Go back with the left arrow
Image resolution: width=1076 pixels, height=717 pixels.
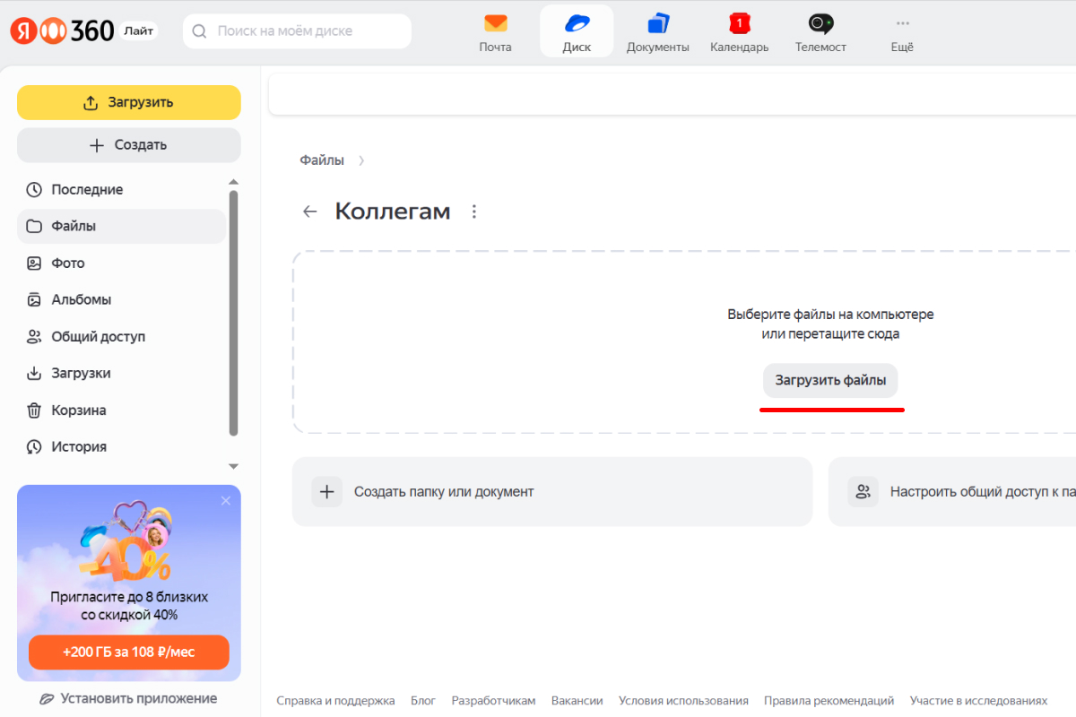[x=310, y=212]
